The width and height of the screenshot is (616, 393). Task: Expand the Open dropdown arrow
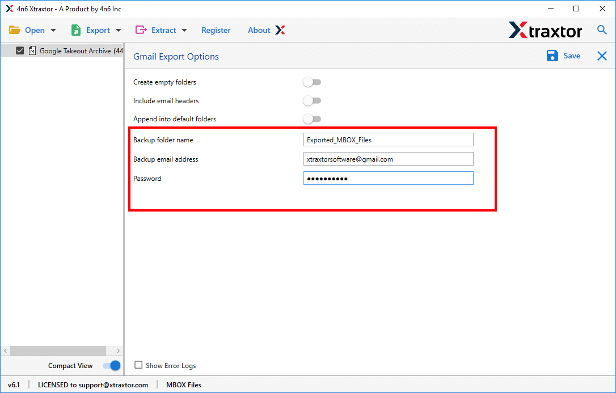click(53, 30)
